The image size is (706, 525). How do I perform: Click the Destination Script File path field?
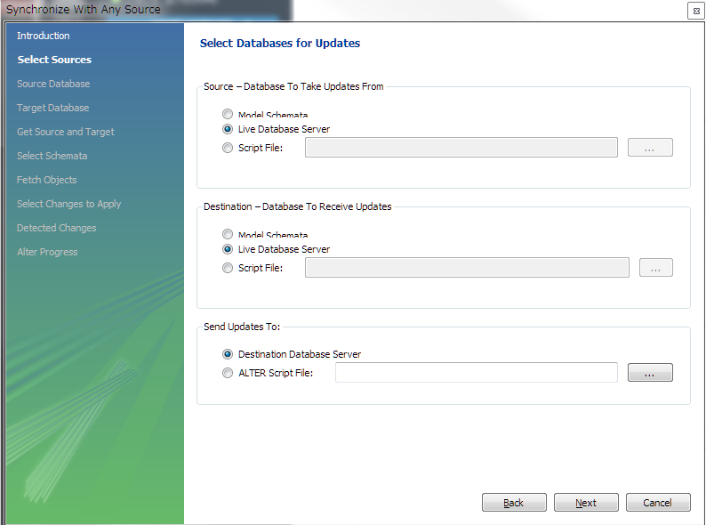coord(467,268)
